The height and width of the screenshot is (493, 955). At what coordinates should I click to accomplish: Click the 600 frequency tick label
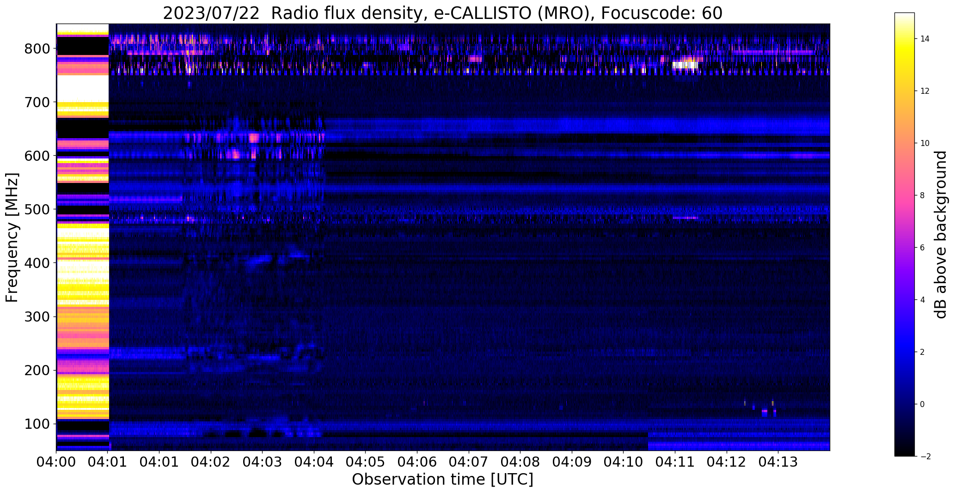(37, 156)
